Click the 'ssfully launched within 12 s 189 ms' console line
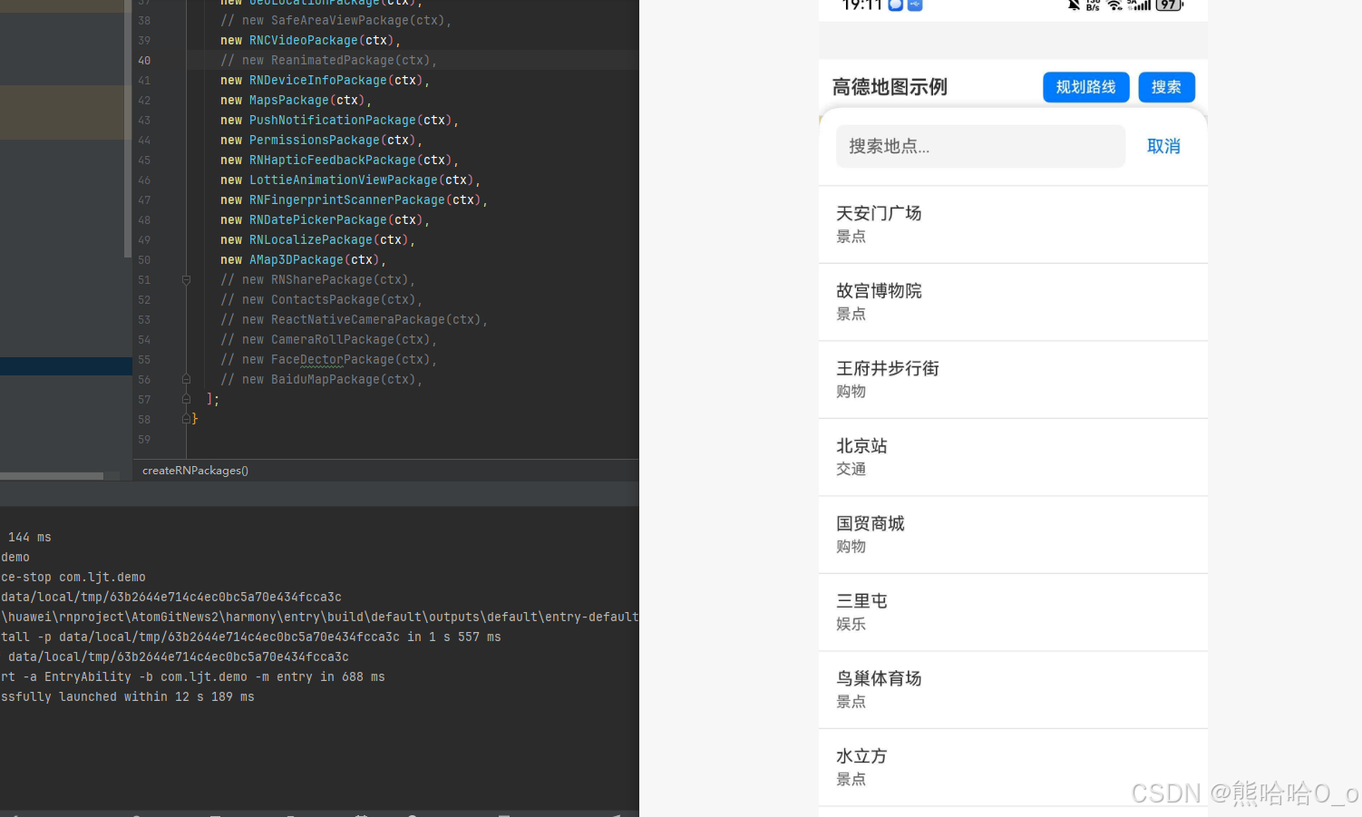1362x817 pixels. (127, 697)
